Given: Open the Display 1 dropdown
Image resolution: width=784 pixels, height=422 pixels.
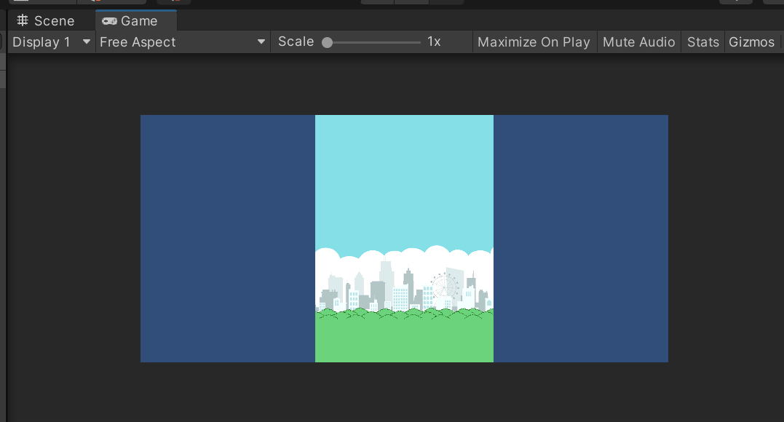Looking at the screenshot, I should [51, 42].
